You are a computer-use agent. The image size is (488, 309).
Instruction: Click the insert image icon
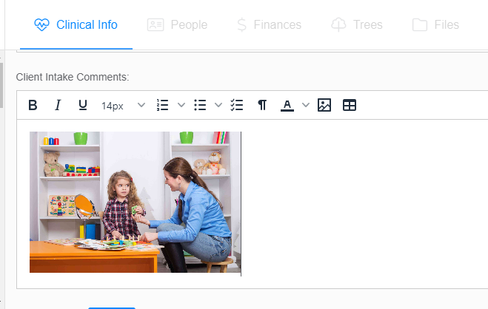(324, 105)
